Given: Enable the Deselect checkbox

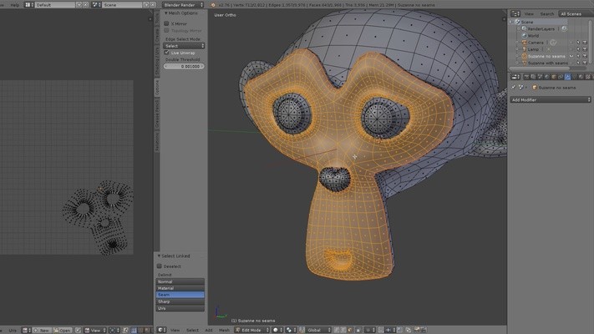Looking at the screenshot, I should (159, 266).
